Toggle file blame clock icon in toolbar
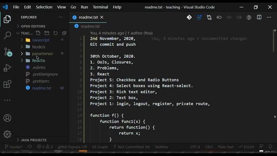 249,17
